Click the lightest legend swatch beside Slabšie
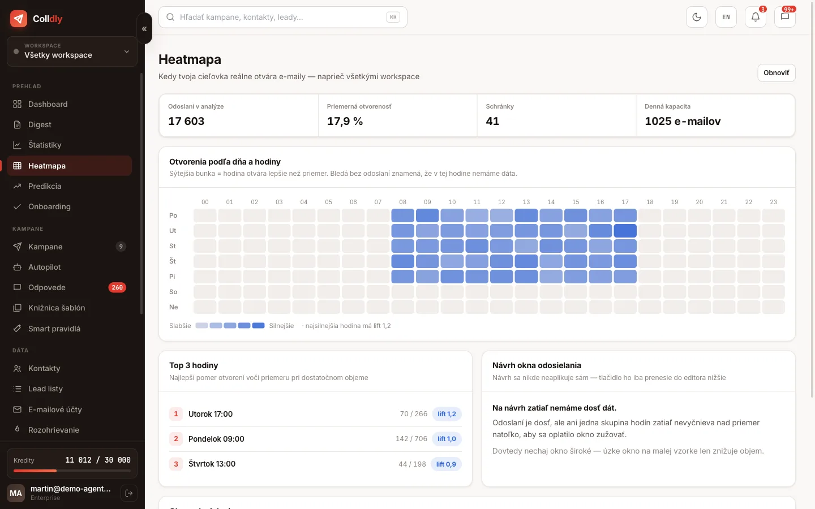 pos(201,326)
